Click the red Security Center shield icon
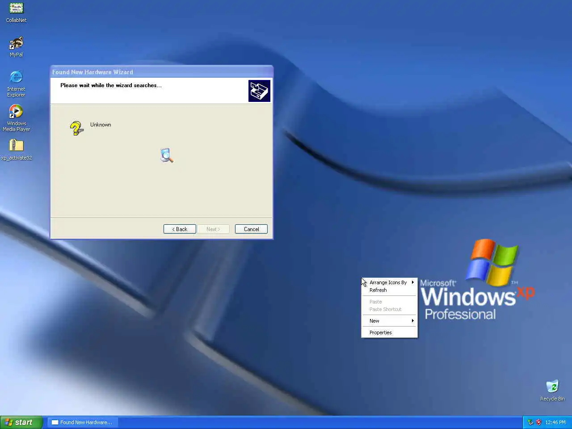Screen dimensions: 572x429 click(538, 422)
